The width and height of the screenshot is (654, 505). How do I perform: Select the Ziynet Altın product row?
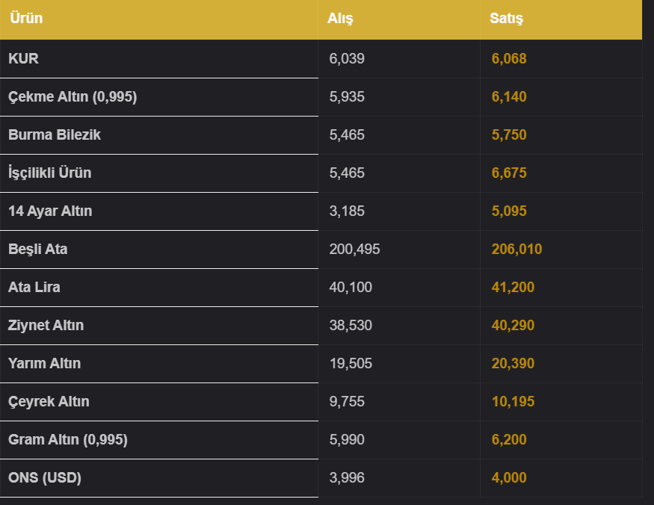click(x=321, y=325)
